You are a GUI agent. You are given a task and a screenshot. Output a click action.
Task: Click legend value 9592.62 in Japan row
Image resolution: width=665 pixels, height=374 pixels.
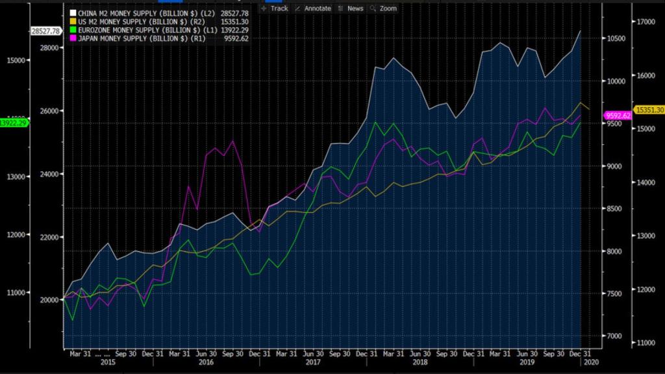[236, 38]
